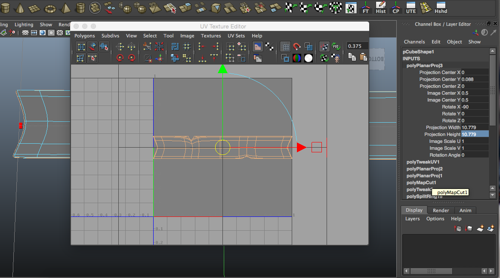
Task: Click the Channels menu in Channel Box
Action: pyautogui.click(x=414, y=41)
